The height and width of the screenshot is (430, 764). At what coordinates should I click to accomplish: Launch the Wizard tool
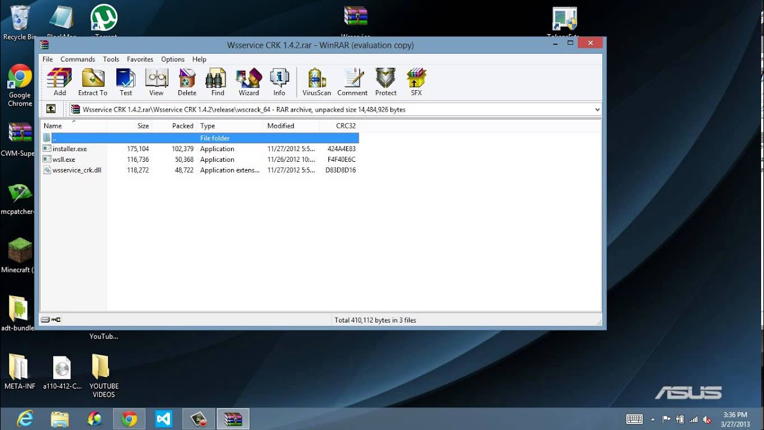click(x=249, y=82)
